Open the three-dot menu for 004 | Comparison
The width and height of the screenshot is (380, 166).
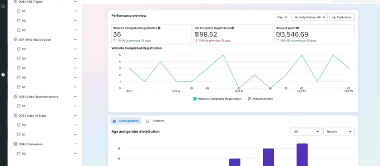[76, 144]
